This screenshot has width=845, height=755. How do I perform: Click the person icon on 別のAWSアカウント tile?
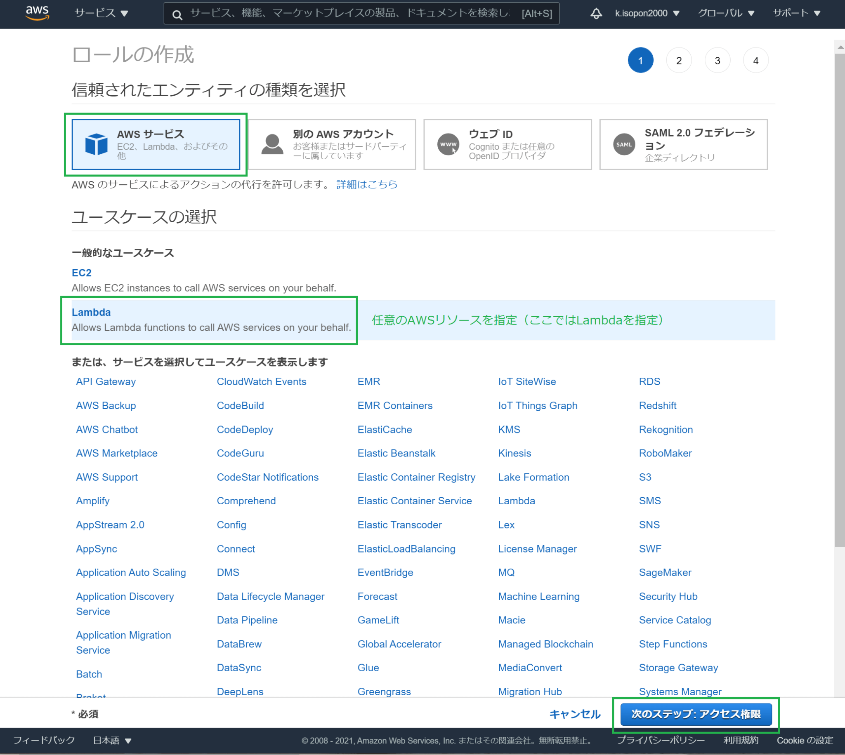point(272,144)
